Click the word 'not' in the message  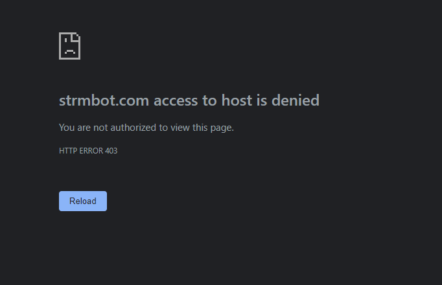tap(104, 128)
